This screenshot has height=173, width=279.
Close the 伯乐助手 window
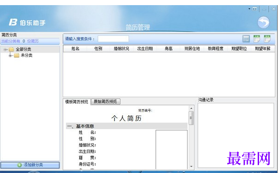[274, 9]
